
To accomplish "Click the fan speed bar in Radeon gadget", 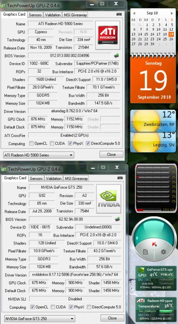I will [166, 311].
